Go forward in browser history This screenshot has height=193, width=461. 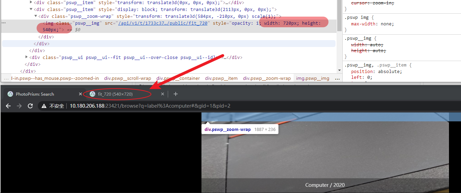19,106
